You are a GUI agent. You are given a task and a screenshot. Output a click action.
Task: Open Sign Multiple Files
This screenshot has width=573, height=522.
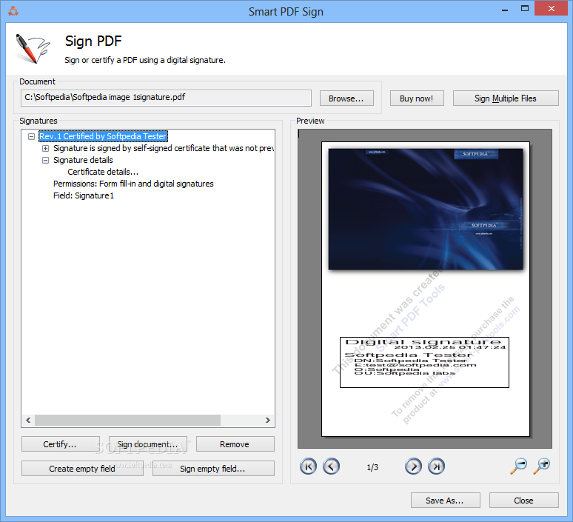click(506, 98)
